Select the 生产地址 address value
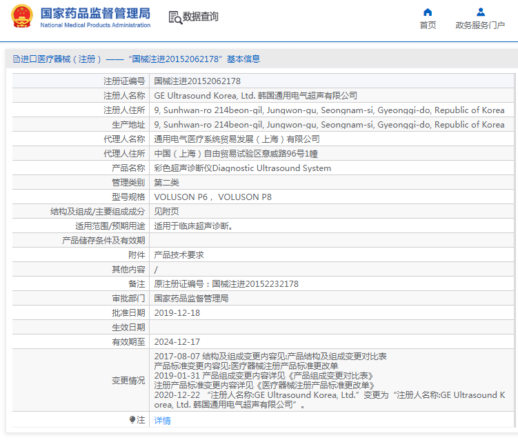518x440 pixels. [329, 125]
